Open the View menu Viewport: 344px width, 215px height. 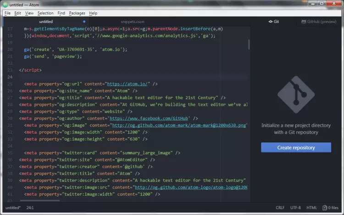tap(29, 13)
